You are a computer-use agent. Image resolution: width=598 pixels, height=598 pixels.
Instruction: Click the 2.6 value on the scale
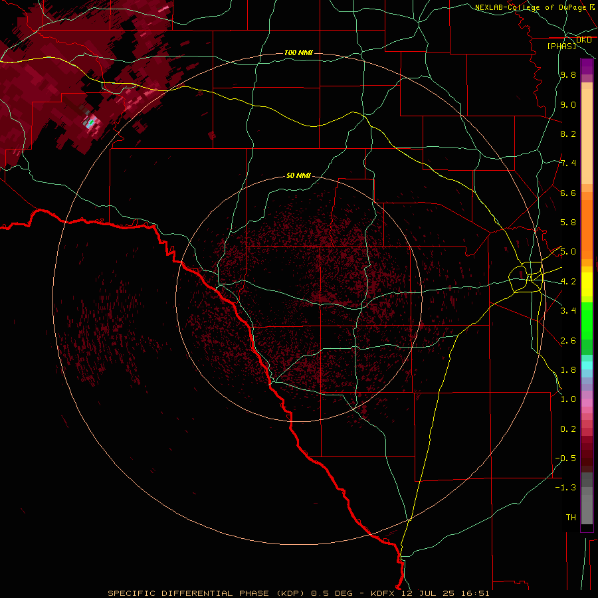pos(568,341)
